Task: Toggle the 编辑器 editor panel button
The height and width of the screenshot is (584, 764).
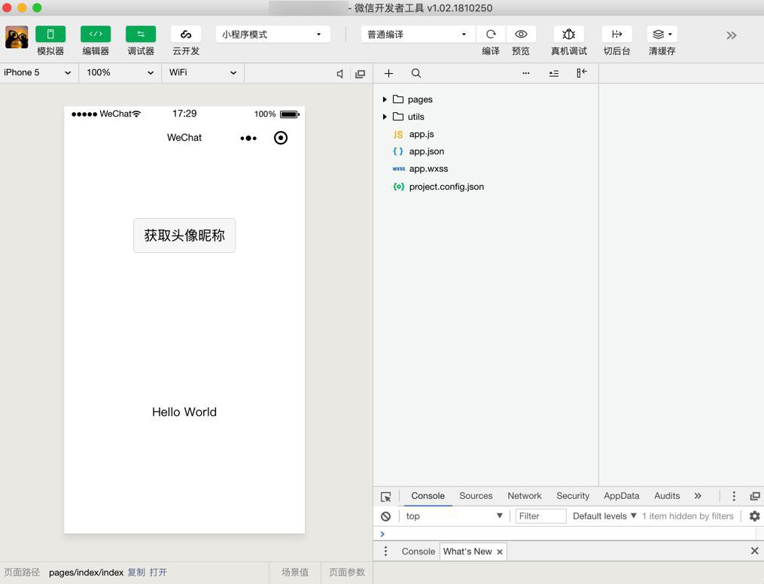Action: tap(96, 34)
